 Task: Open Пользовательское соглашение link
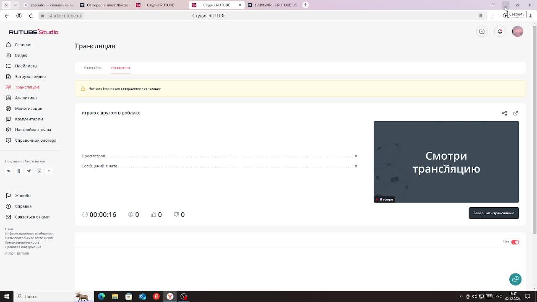[x=29, y=238]
